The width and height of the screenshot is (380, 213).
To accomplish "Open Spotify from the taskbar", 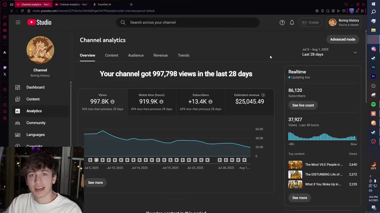I will pos(374,104).
